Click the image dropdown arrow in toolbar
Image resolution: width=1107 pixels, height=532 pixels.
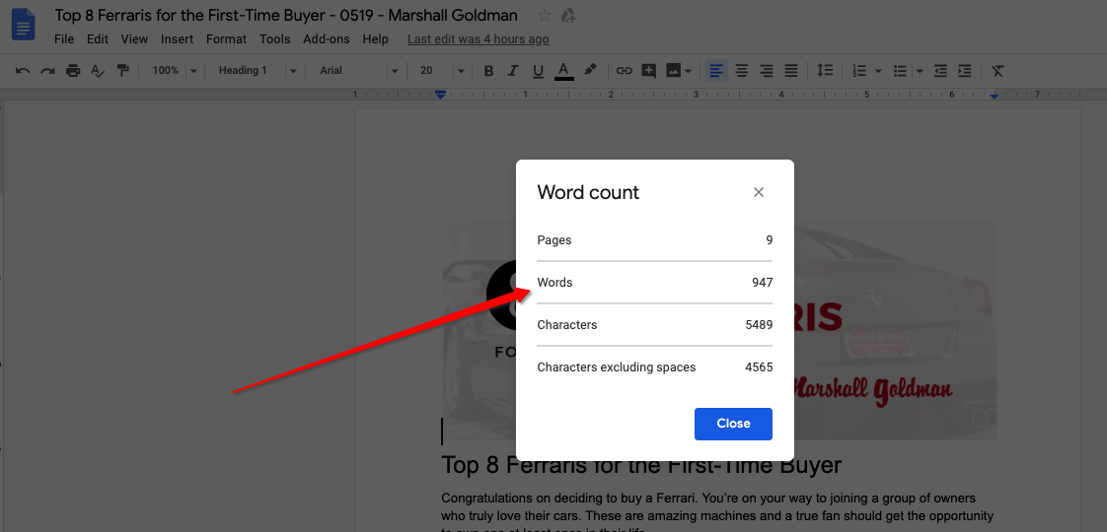point(688,71)
